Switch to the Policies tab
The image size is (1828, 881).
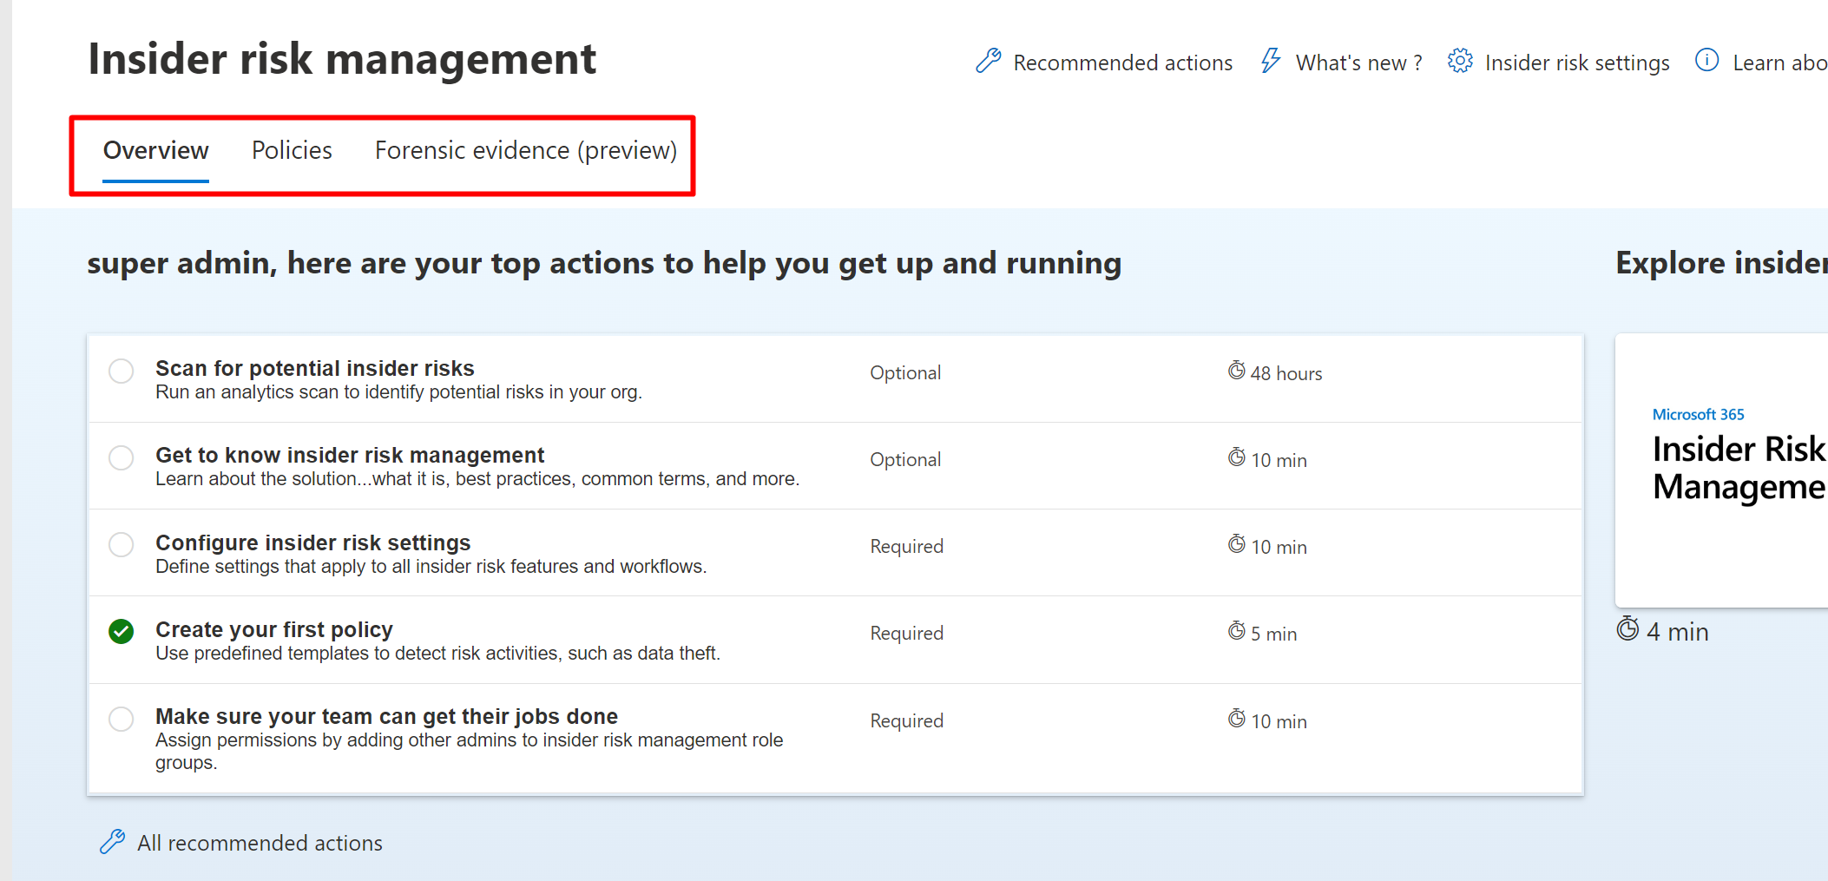(292, 151)
